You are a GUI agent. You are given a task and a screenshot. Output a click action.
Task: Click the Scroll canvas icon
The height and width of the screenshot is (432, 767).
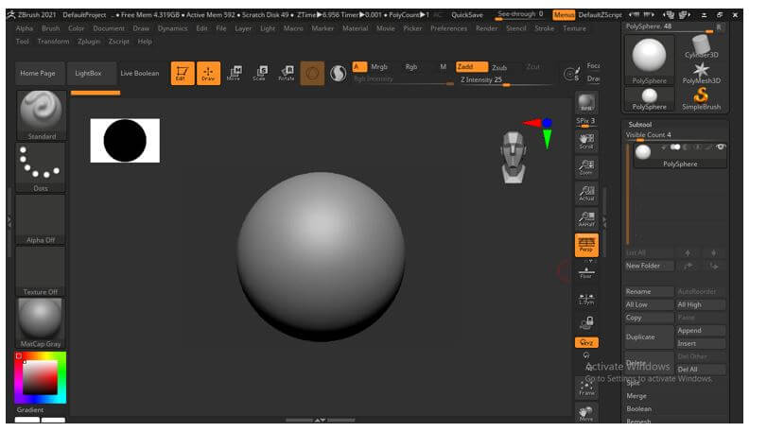coord(586,141)
